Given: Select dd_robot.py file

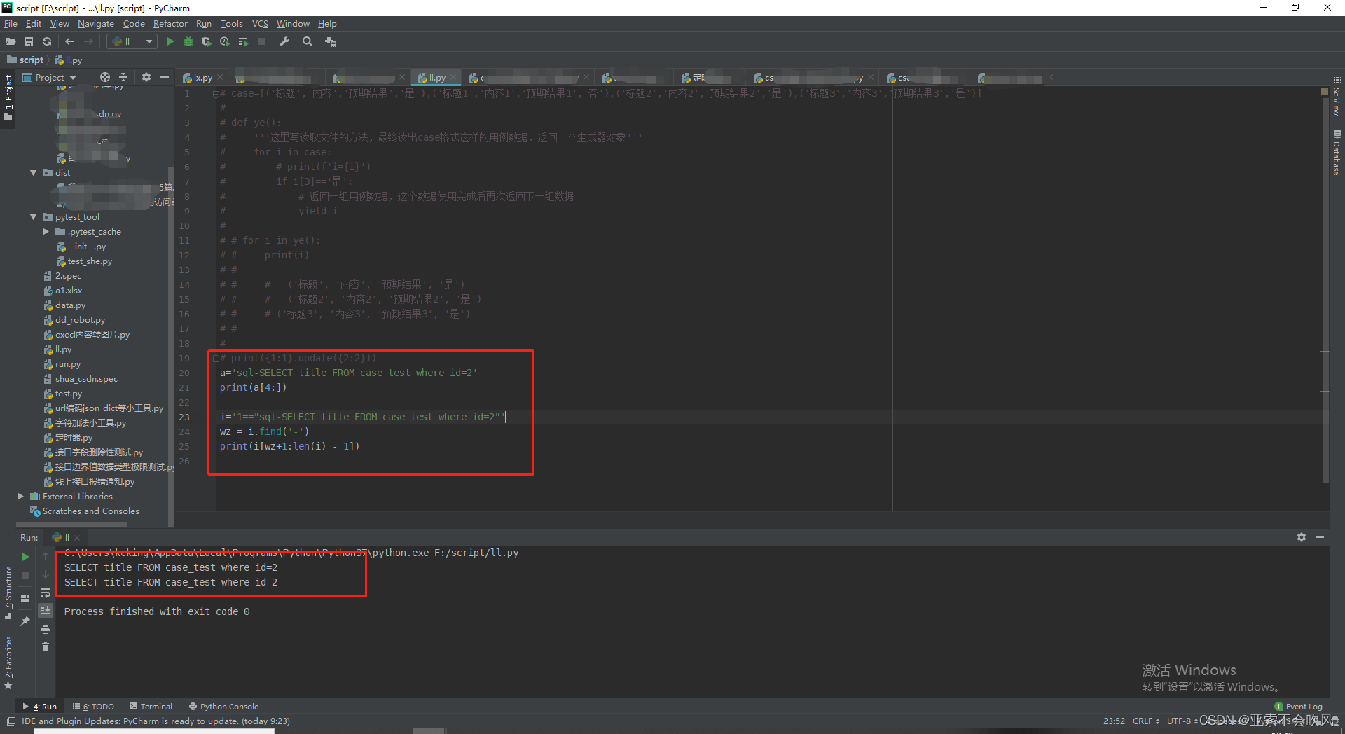Looking at the screenshot, I should 80,320.
